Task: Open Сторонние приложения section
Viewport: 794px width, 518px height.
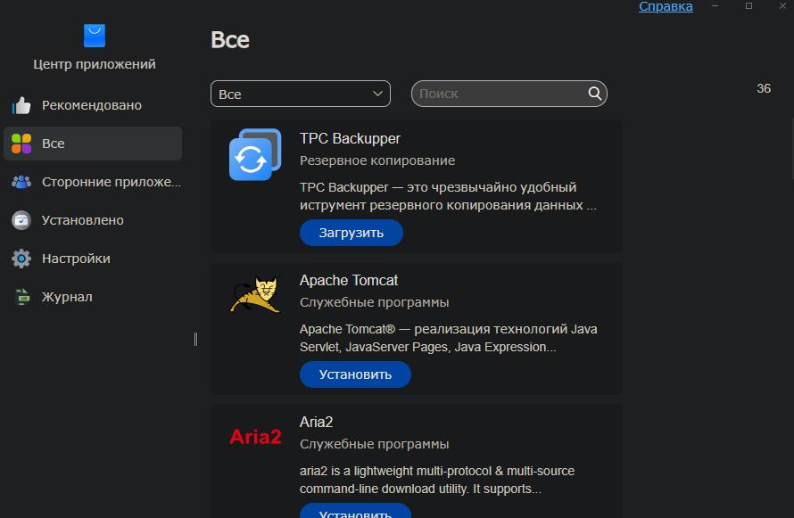Action: (x=93, y=182)
